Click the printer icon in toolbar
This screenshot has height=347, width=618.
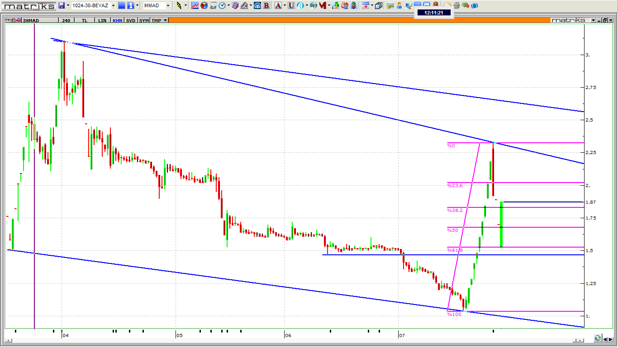456,5
